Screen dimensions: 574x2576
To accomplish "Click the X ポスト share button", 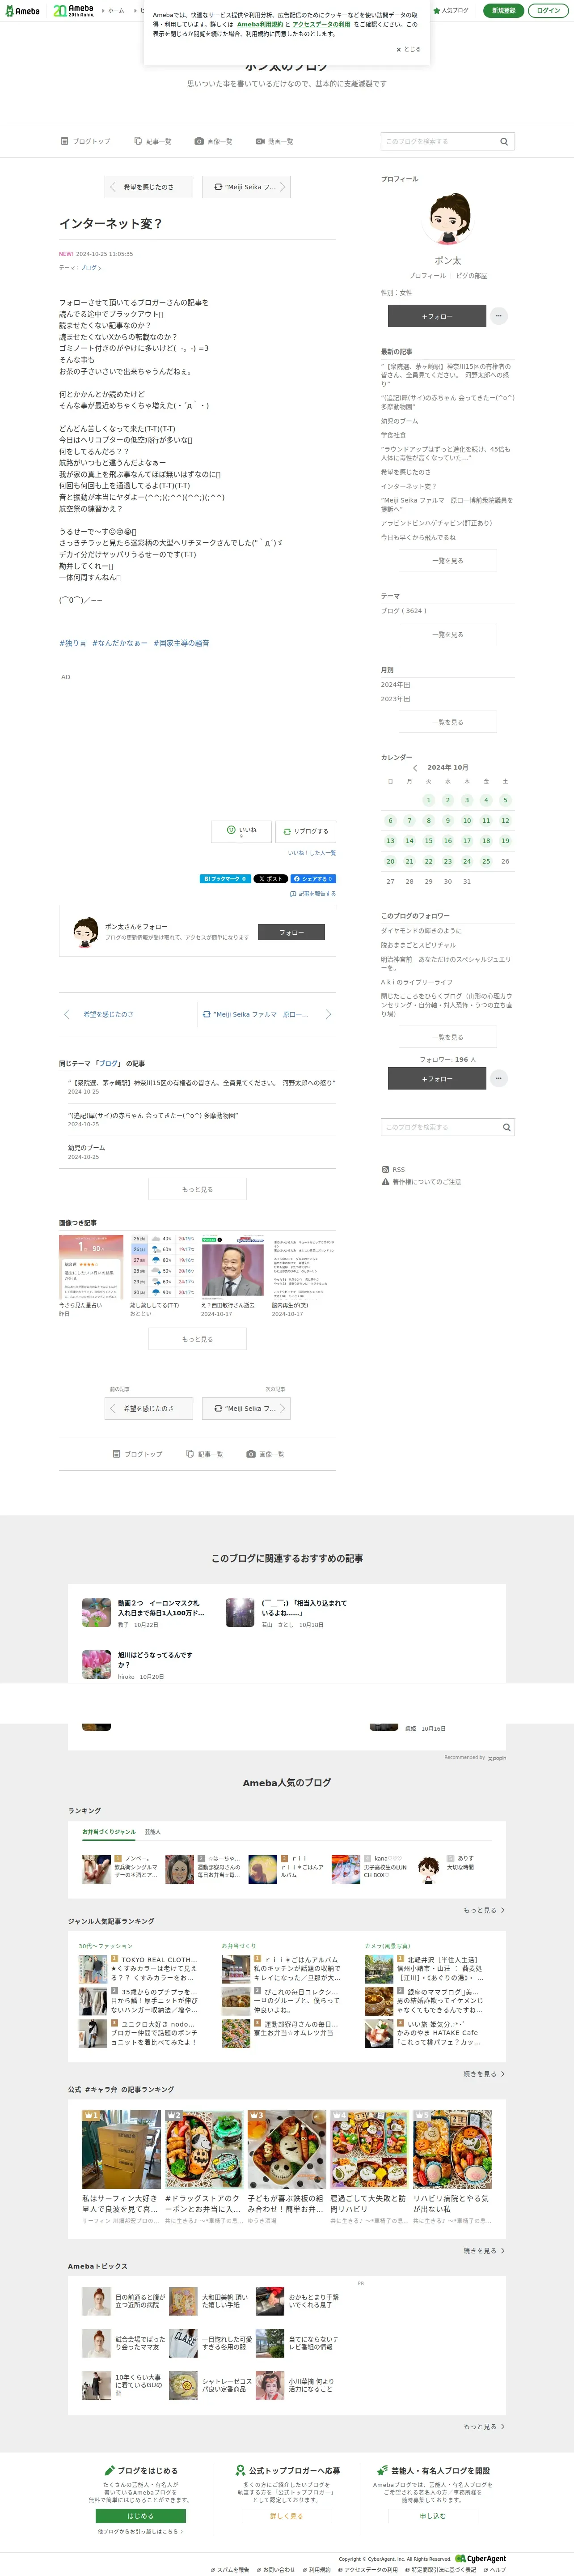I will tap(270, 879).
